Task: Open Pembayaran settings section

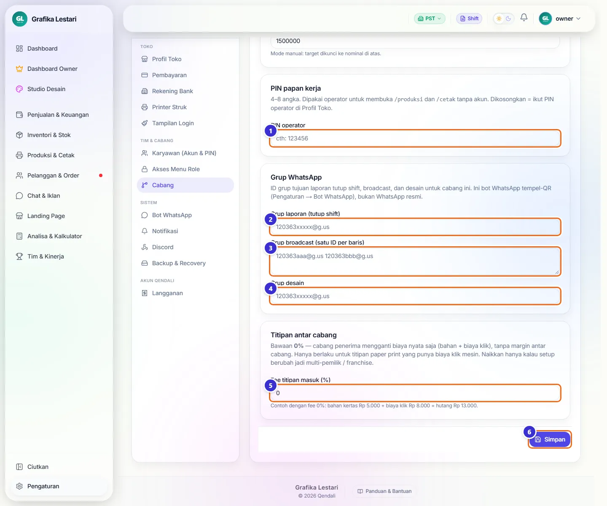Action: pyautogui.click(x=185, y=75)
